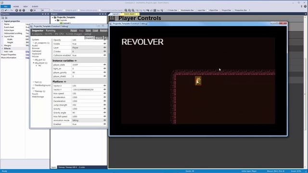Image resolution: width=308 pixels, height=173 pixels.
Task: Expand obj_gun in the object list
Action: point(33,60)
